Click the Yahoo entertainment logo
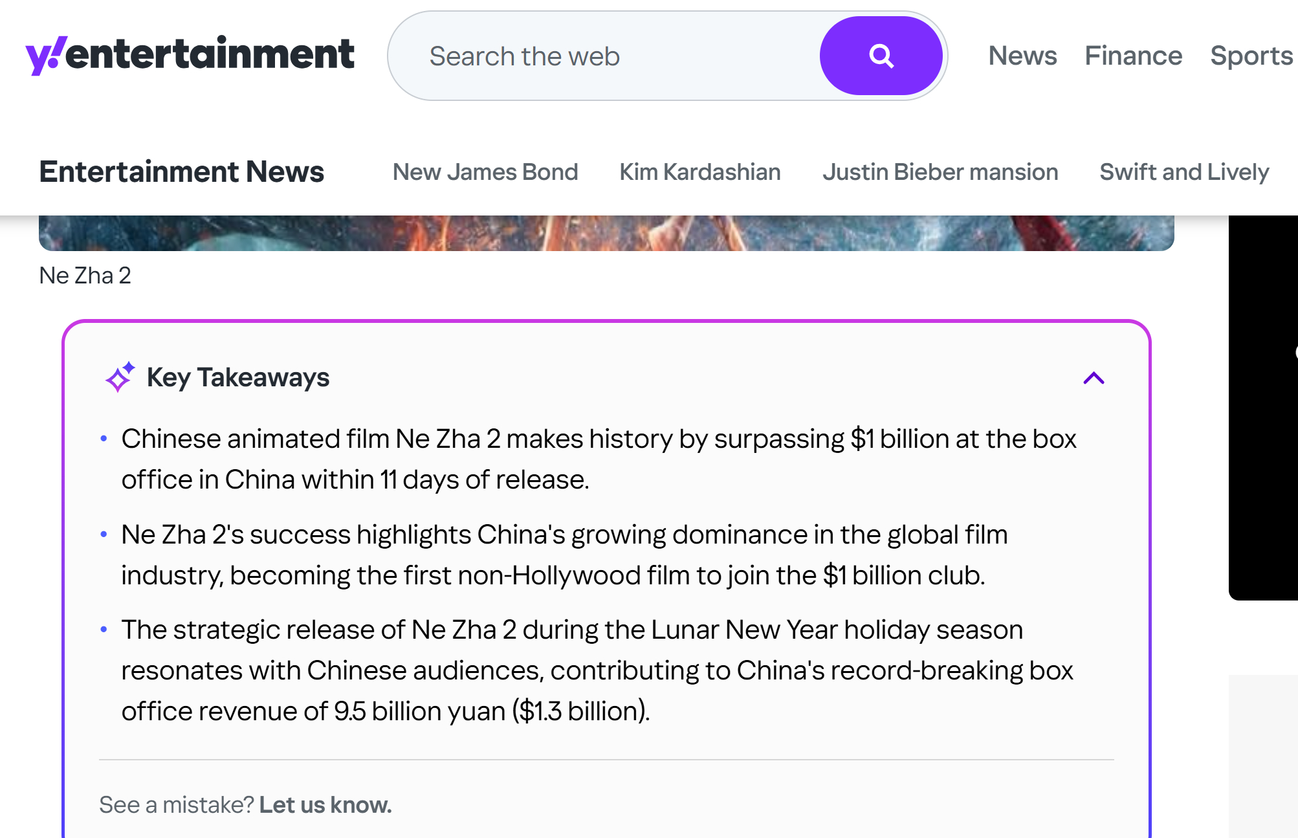The width and height of the screenshot is (1298, 838). pos(190,54)
